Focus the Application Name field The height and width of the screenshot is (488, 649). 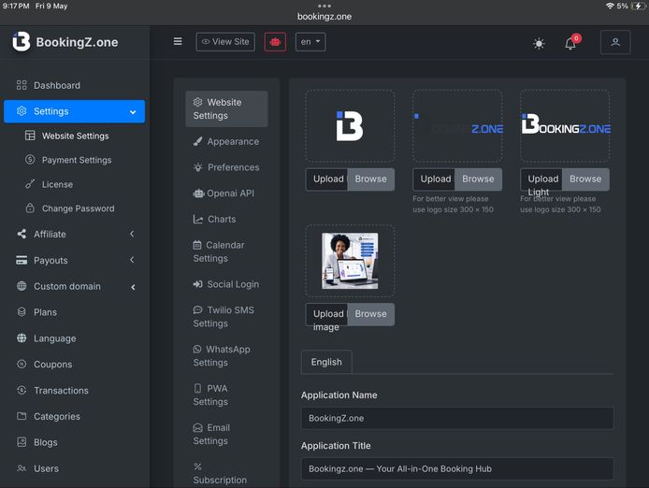tap(457, 418)
